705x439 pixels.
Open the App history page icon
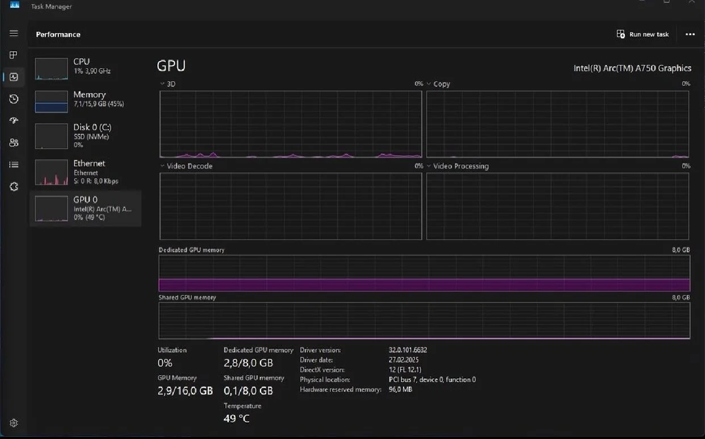pos(14,99)
